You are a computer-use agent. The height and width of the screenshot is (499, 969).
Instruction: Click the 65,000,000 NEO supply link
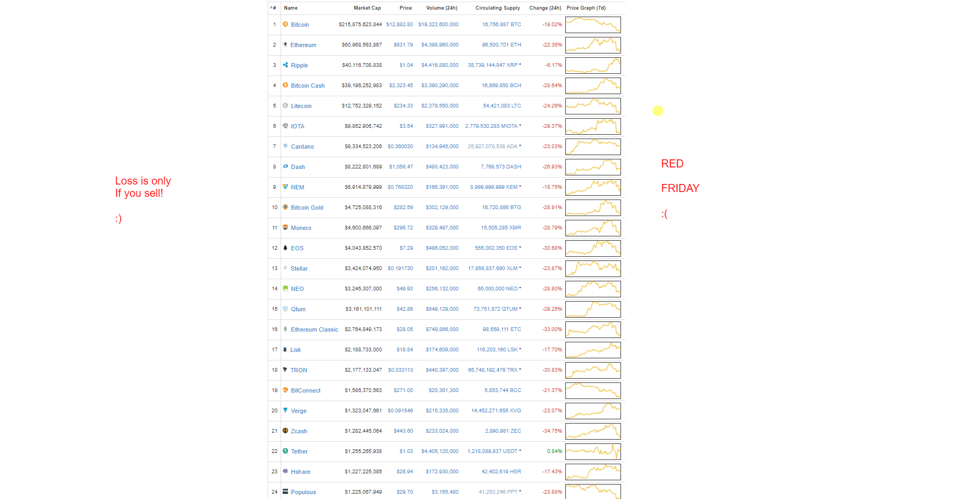[498, 289]
